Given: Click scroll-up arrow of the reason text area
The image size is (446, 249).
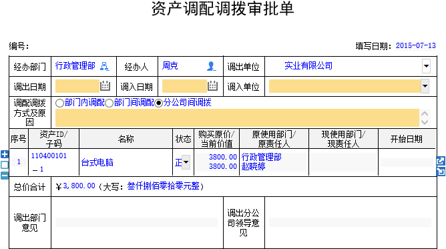Looking at the screenshot, I should (x=425, y=113).
